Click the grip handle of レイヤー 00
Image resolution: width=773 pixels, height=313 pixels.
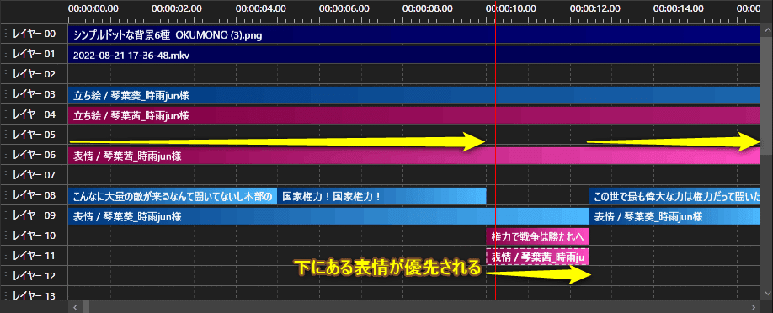(6, 34)
